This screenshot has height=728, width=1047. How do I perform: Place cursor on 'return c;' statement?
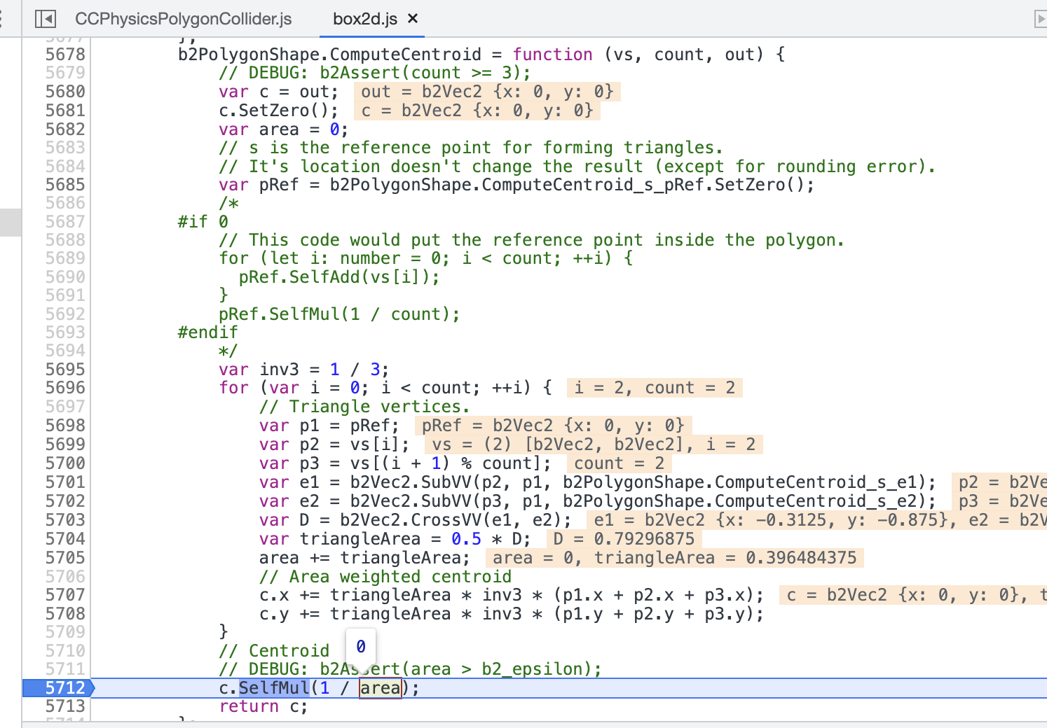[264, 706]
